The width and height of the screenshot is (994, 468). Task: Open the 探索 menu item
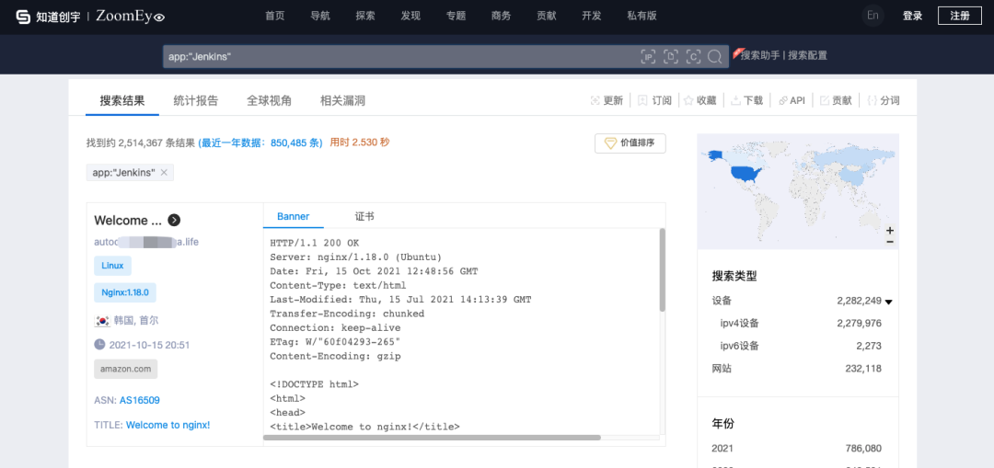pos(365,17)
